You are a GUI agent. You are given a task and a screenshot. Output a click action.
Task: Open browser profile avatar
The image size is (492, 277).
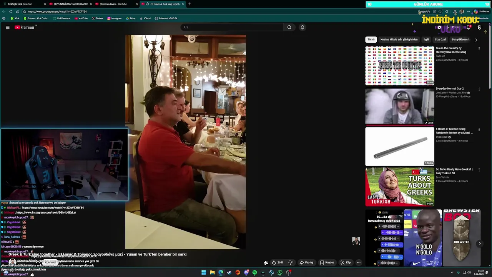462,12
